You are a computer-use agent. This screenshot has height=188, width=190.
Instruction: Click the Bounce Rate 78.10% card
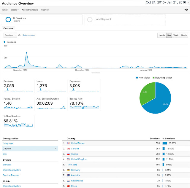pos(84,104)
